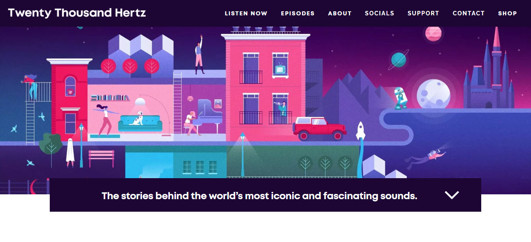Open the Listen Now menu item
Viewport: 531px width, 242px height.
[x=246, y=13]
